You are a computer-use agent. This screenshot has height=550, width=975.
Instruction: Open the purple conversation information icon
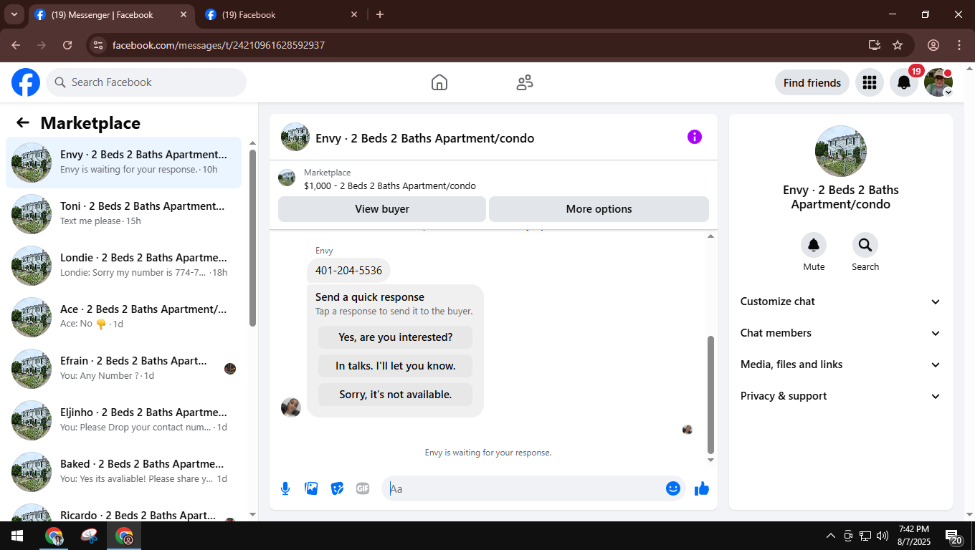coord(695,137)
